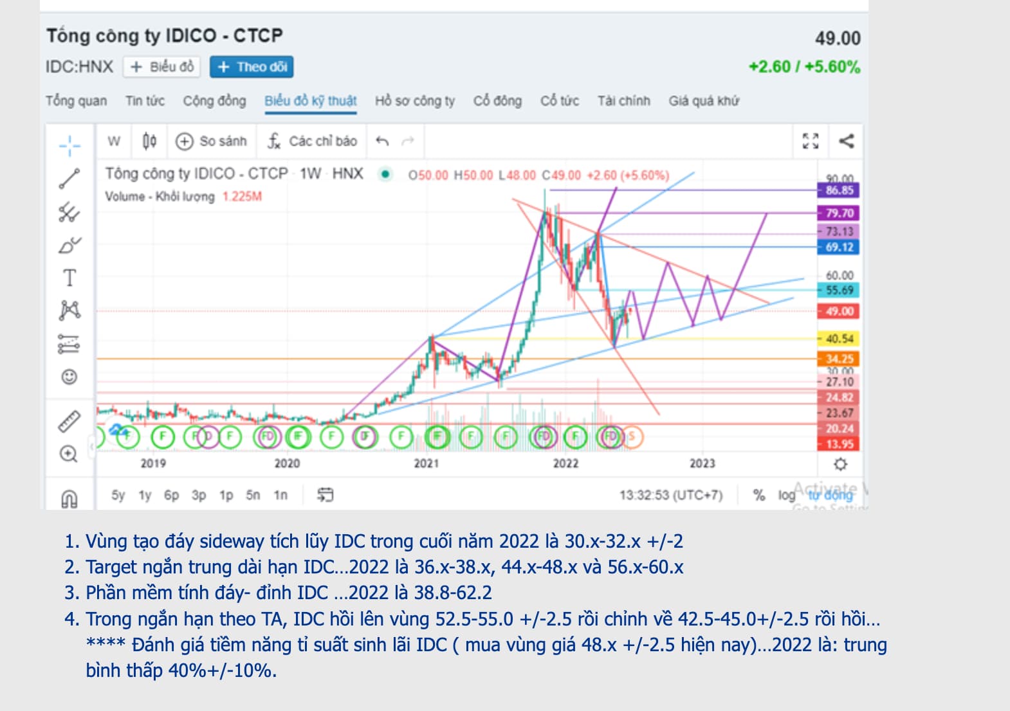
Task: Activate the zoom in tool
Action: click(69, 454)
